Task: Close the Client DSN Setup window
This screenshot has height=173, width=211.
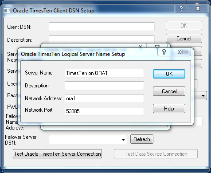Action: pos(198,8)
